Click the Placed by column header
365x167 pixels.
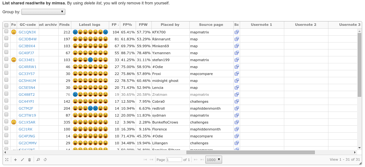click(170, 25)
